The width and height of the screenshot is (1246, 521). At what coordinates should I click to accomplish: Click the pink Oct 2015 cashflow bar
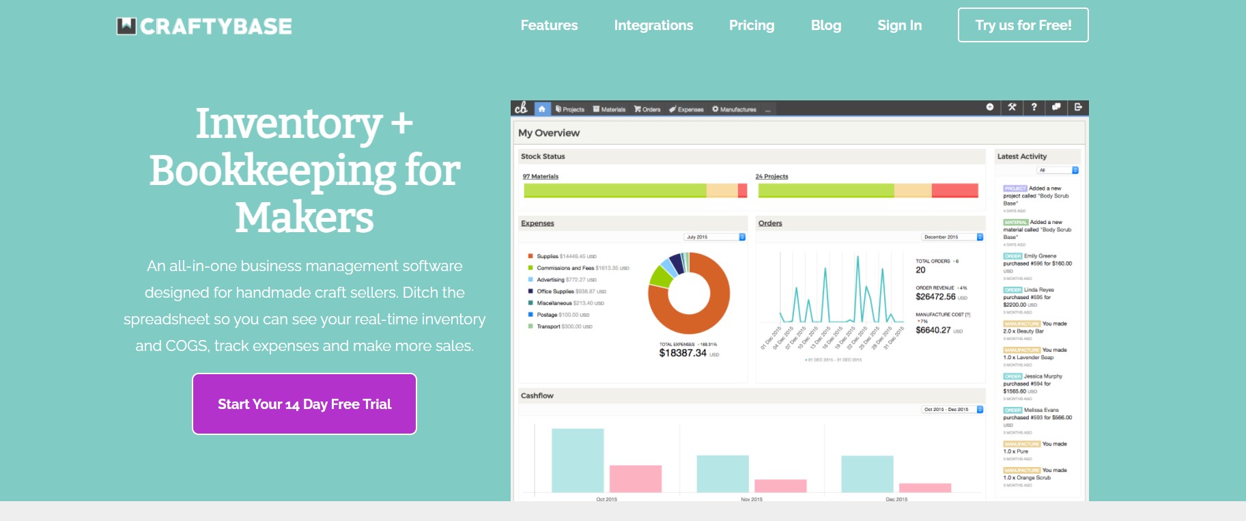point(636,479)
